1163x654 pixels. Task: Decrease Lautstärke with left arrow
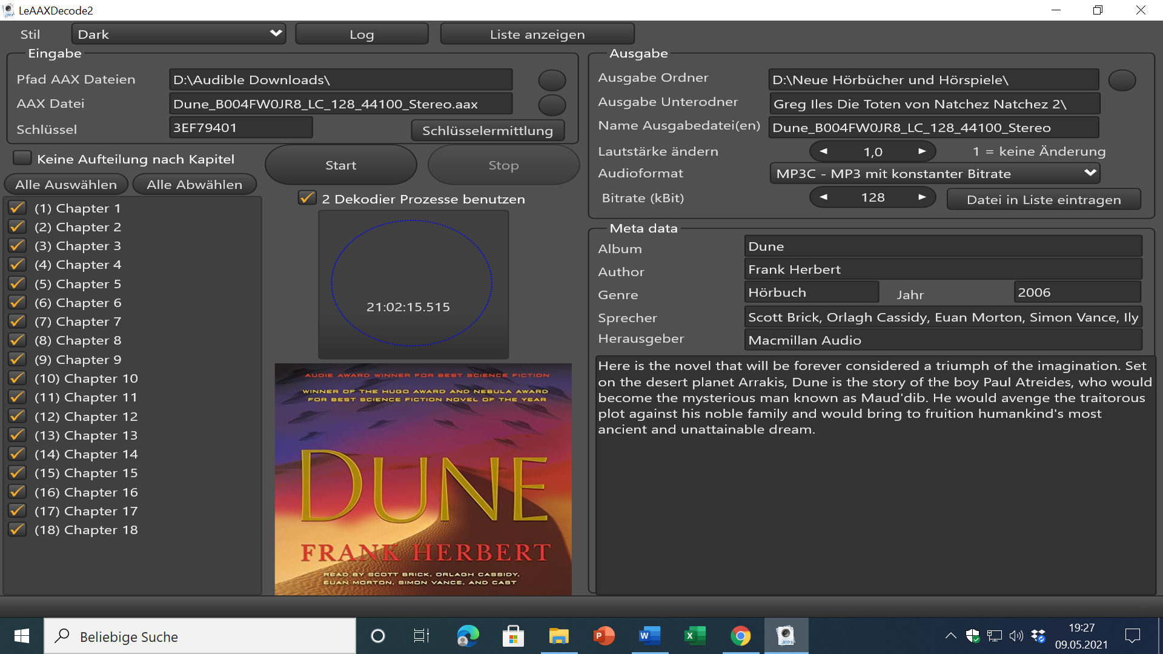click(824, 151)
